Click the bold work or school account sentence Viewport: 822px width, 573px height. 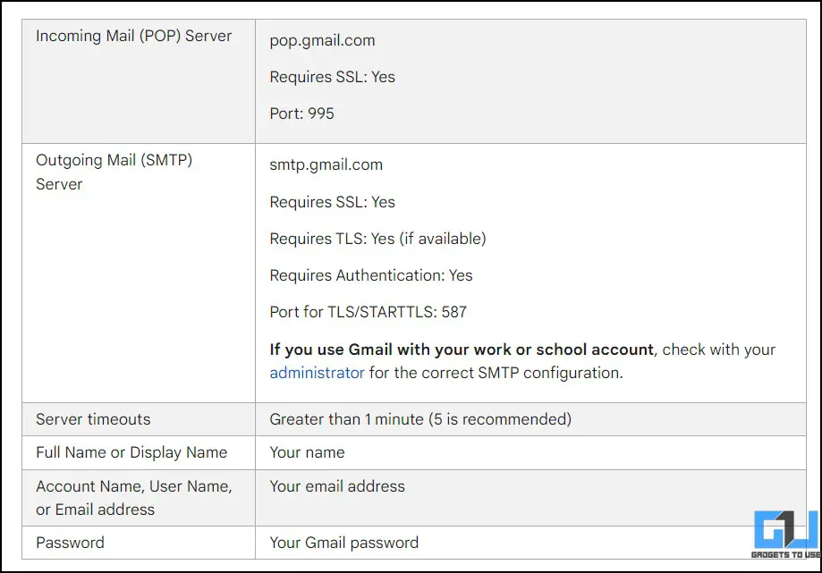pos(462,350)
